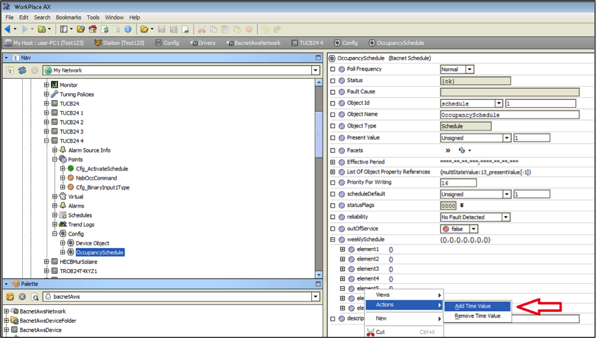Toggle the side bar layout icon
The height and width of the screenshot is (338, 596).
tap(64, 29)
